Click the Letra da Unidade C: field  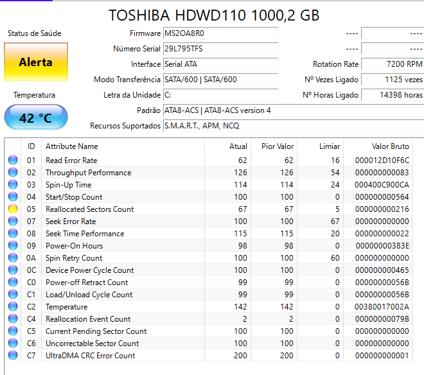tap(220, 95)
